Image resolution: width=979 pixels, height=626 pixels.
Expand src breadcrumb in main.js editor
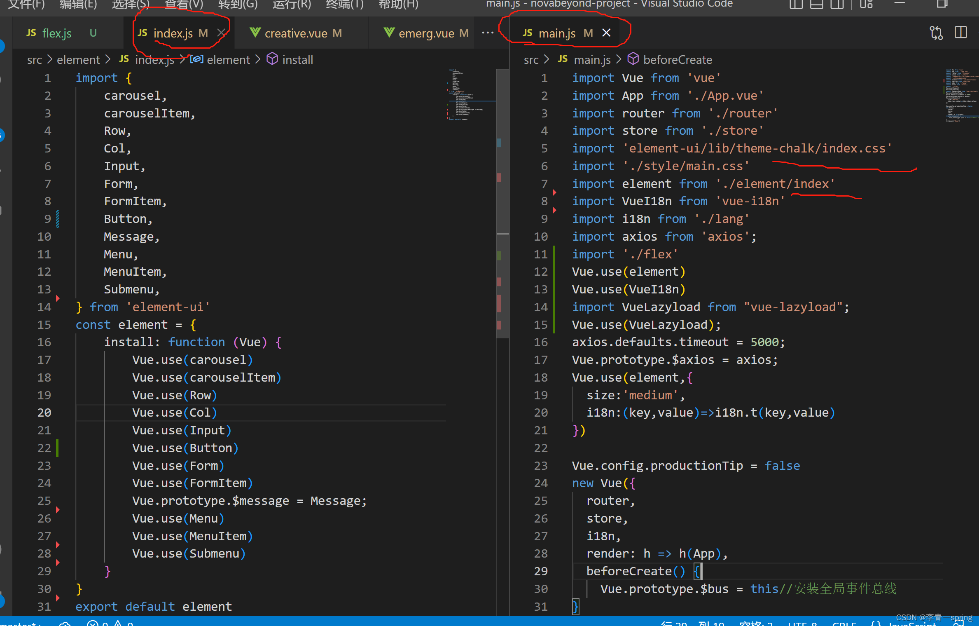click(530, 60)
